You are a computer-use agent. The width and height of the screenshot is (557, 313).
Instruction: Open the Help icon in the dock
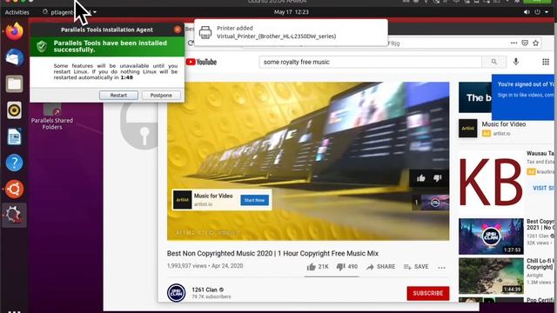click(x=14, y=163)
